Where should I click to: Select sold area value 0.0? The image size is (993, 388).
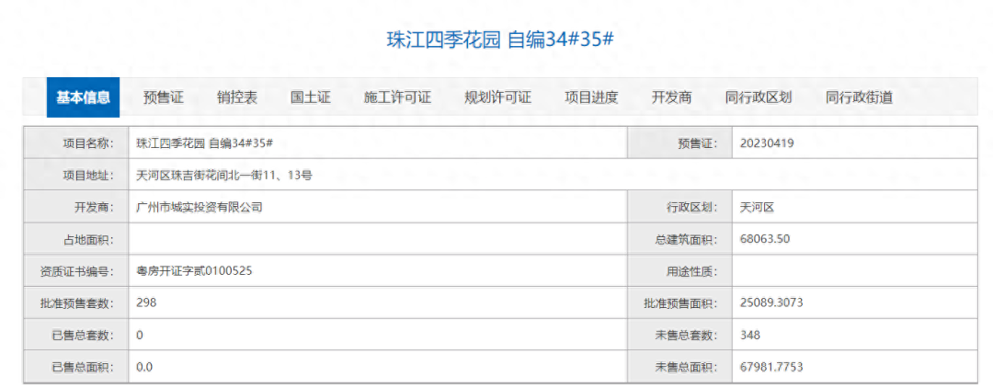[144, 367]
